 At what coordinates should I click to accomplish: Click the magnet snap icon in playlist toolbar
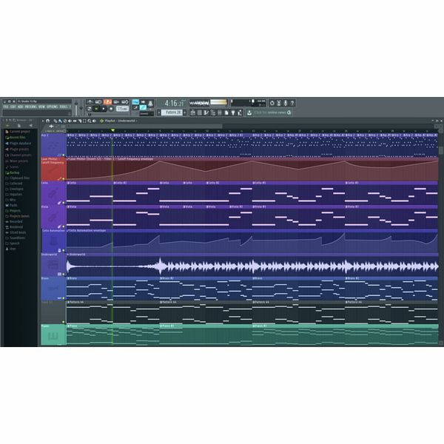[47, 121]
